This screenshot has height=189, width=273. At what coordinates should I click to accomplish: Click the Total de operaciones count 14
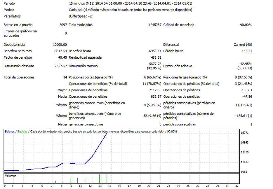tap(65, 77)
